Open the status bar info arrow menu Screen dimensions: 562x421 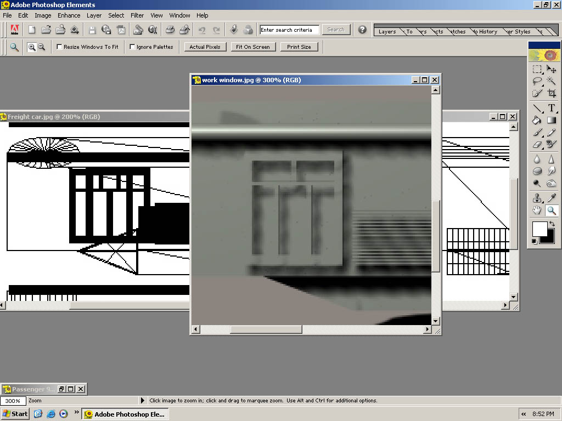pyautogui.click(x=143, y=401)
